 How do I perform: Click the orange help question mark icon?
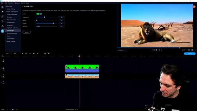tap(194, 7)
